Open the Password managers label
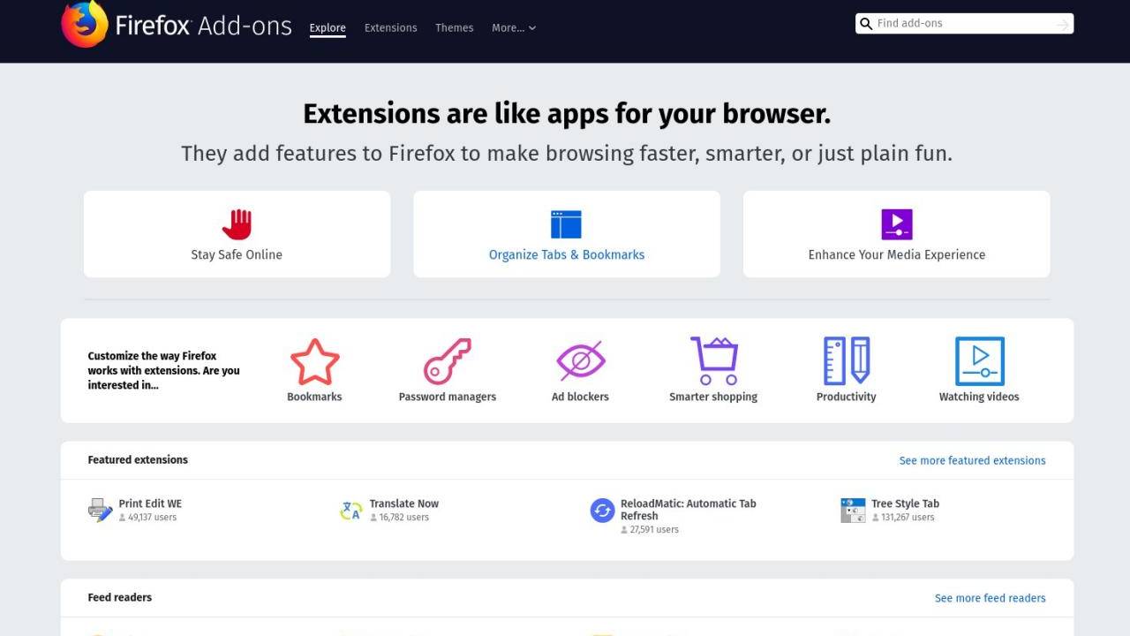This screenshot has width=1130, height=636. point(448,397)
